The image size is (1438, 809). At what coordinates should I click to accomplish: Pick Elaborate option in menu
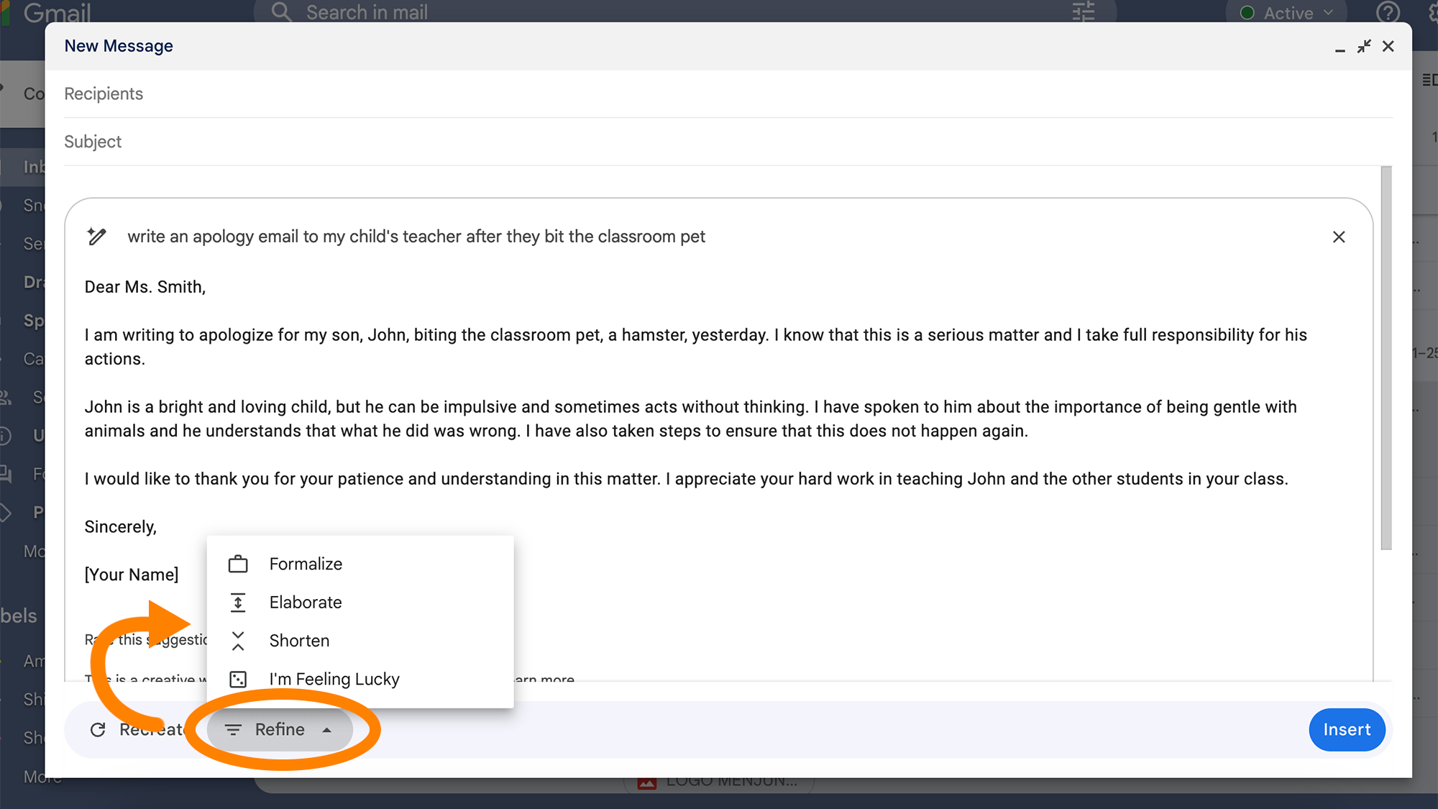coord(306,603)
